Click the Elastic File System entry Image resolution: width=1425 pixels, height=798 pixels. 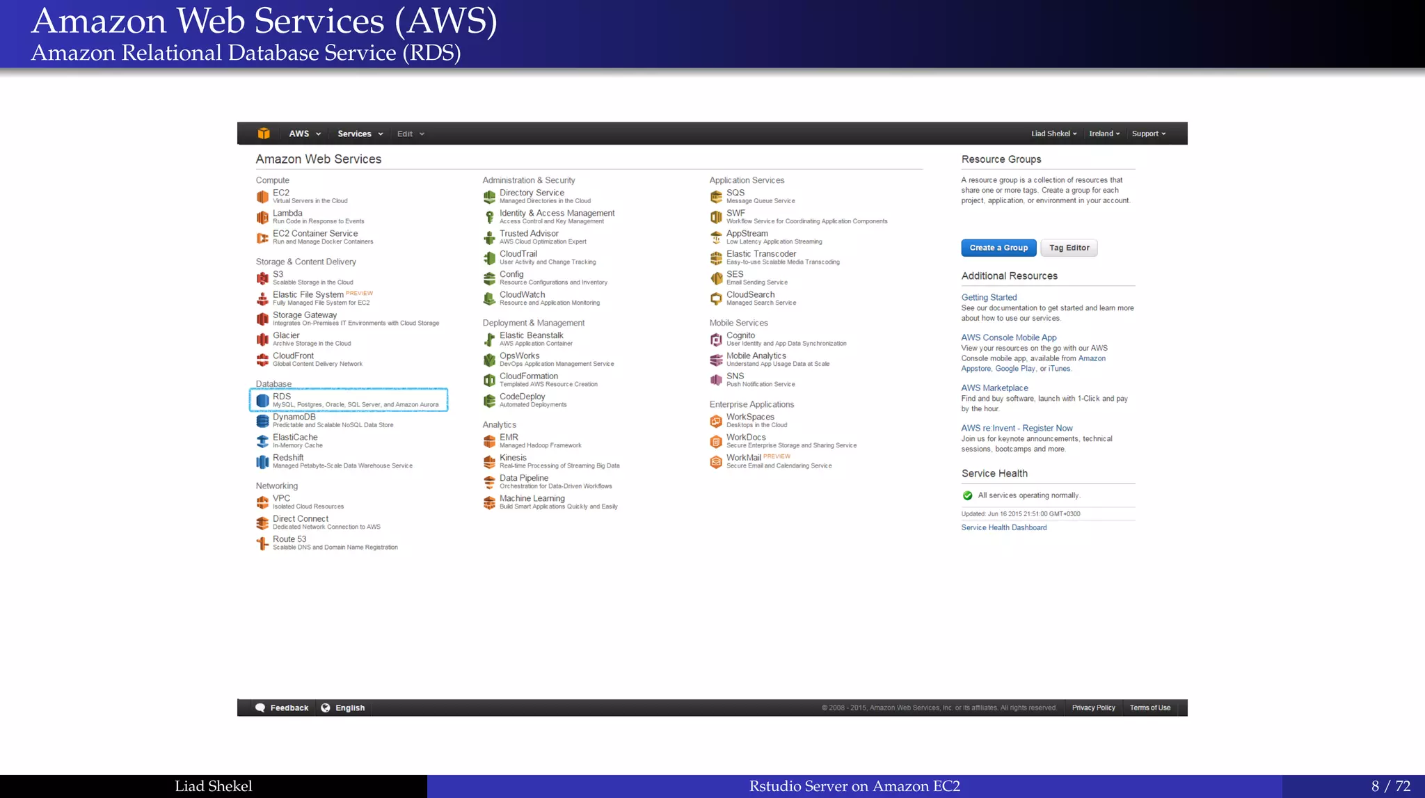click(x=315, y=298)
